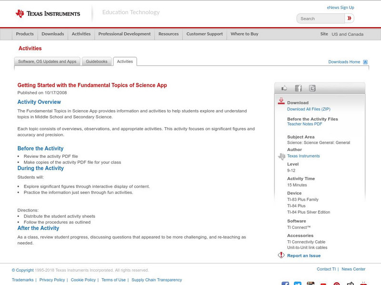Click the gray TI author logo icon
This screenshot has height=285, width=381.
point(281,156)
